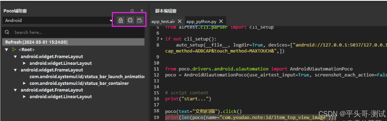The image size is (387, 121).
Task: Select the status_bar_launch_animation row
Action: (87, 77)
